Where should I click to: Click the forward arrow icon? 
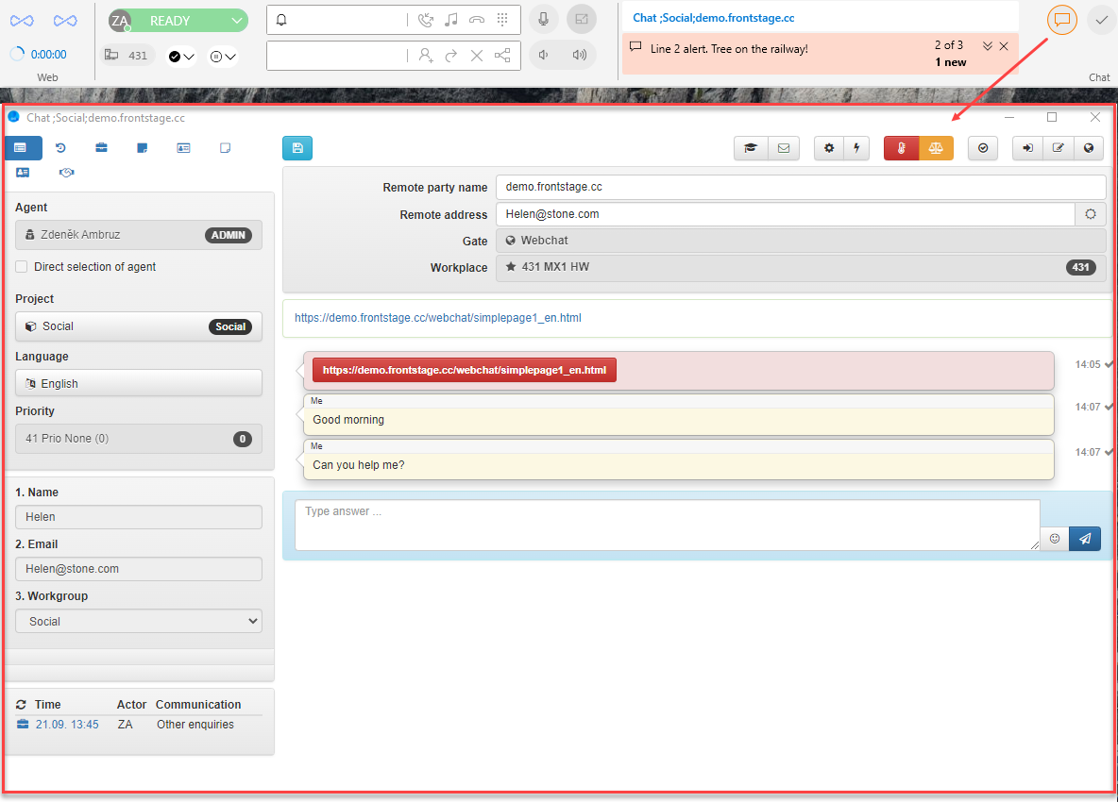tap(451, 56)
